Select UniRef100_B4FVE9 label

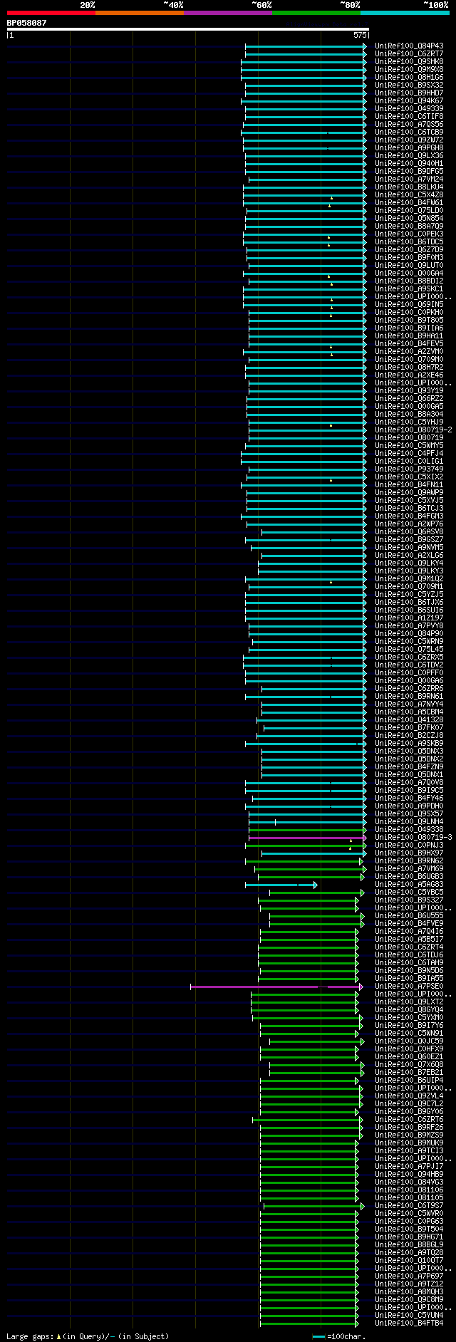[x=409, y=924]
